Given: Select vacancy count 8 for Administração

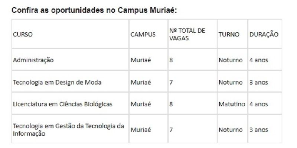Looking at the screenshot, I should pyautogui.click(x=171, y=60).
